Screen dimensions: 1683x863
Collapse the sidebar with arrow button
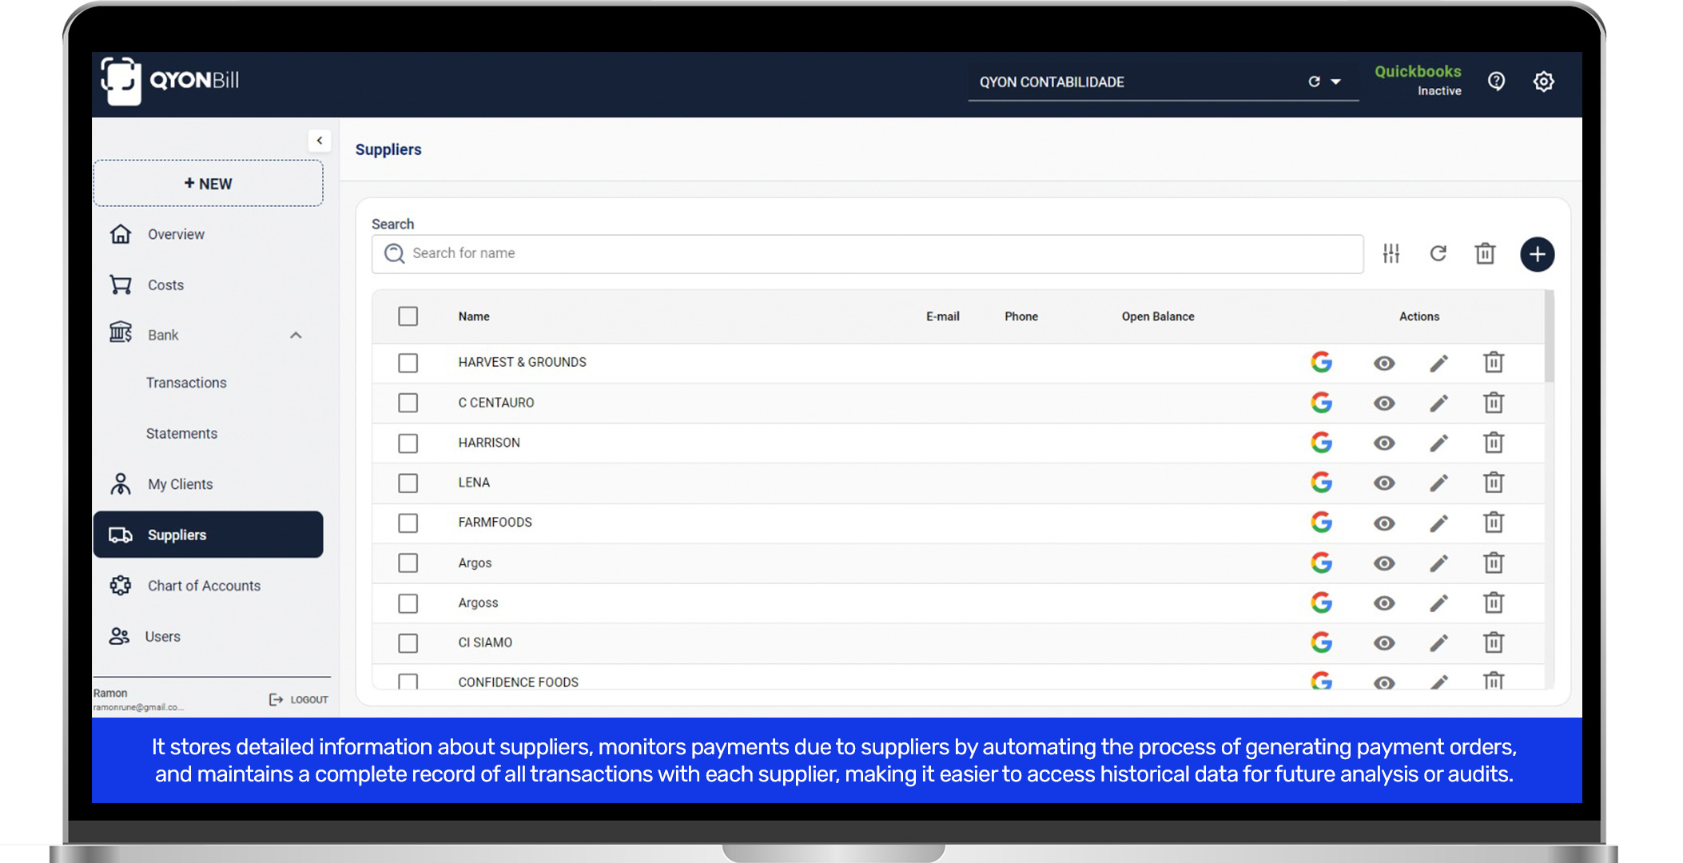(x=319, y=141)
